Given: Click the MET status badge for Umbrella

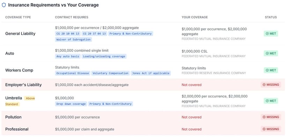Looking at the screenshot, I should (x=271, y=101).
